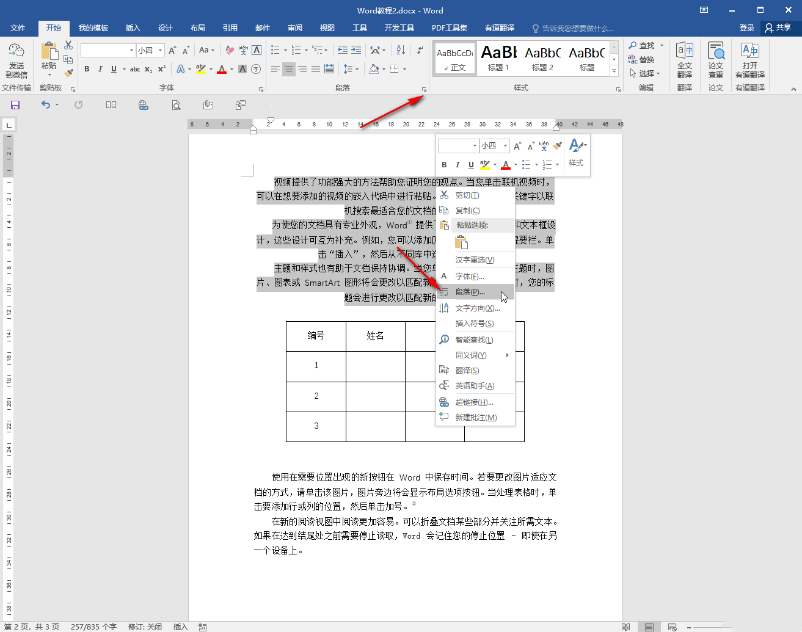
Task: Toggle Bold in the ribbon font group
Action: coord(87,69)
